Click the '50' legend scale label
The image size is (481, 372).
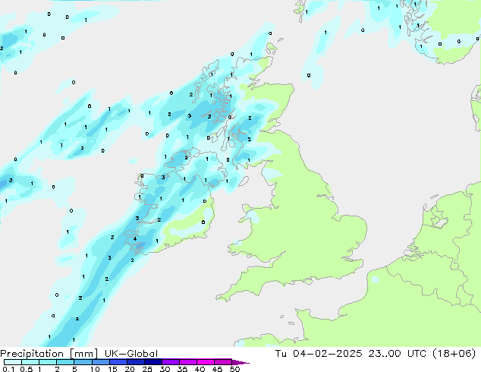[x=235, y=369]
